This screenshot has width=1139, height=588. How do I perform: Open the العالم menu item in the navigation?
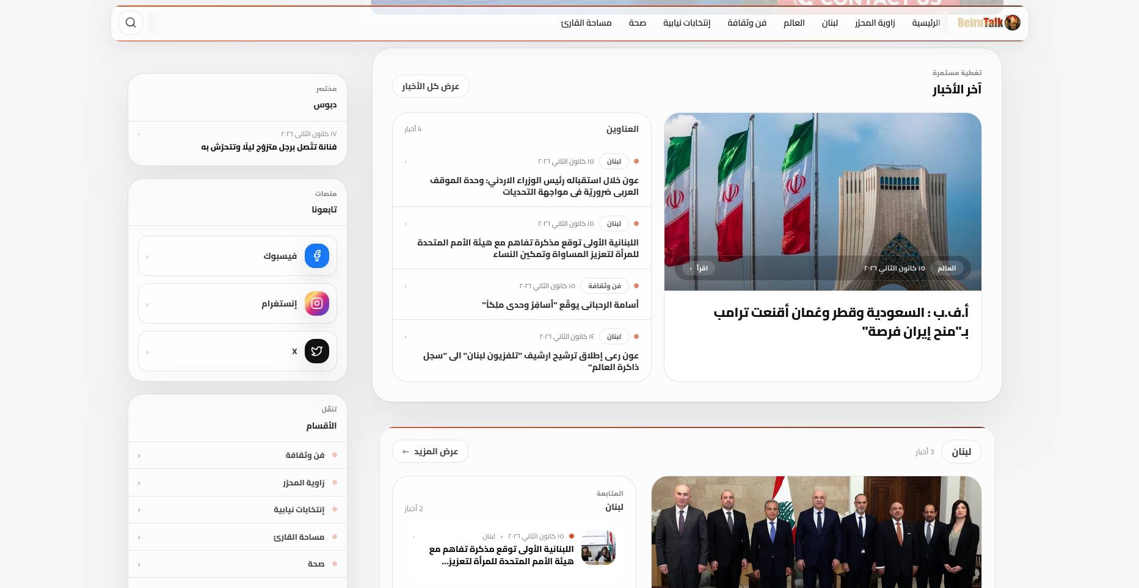coord(793,23)
